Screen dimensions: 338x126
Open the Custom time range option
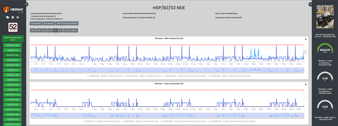pos(73,30)
